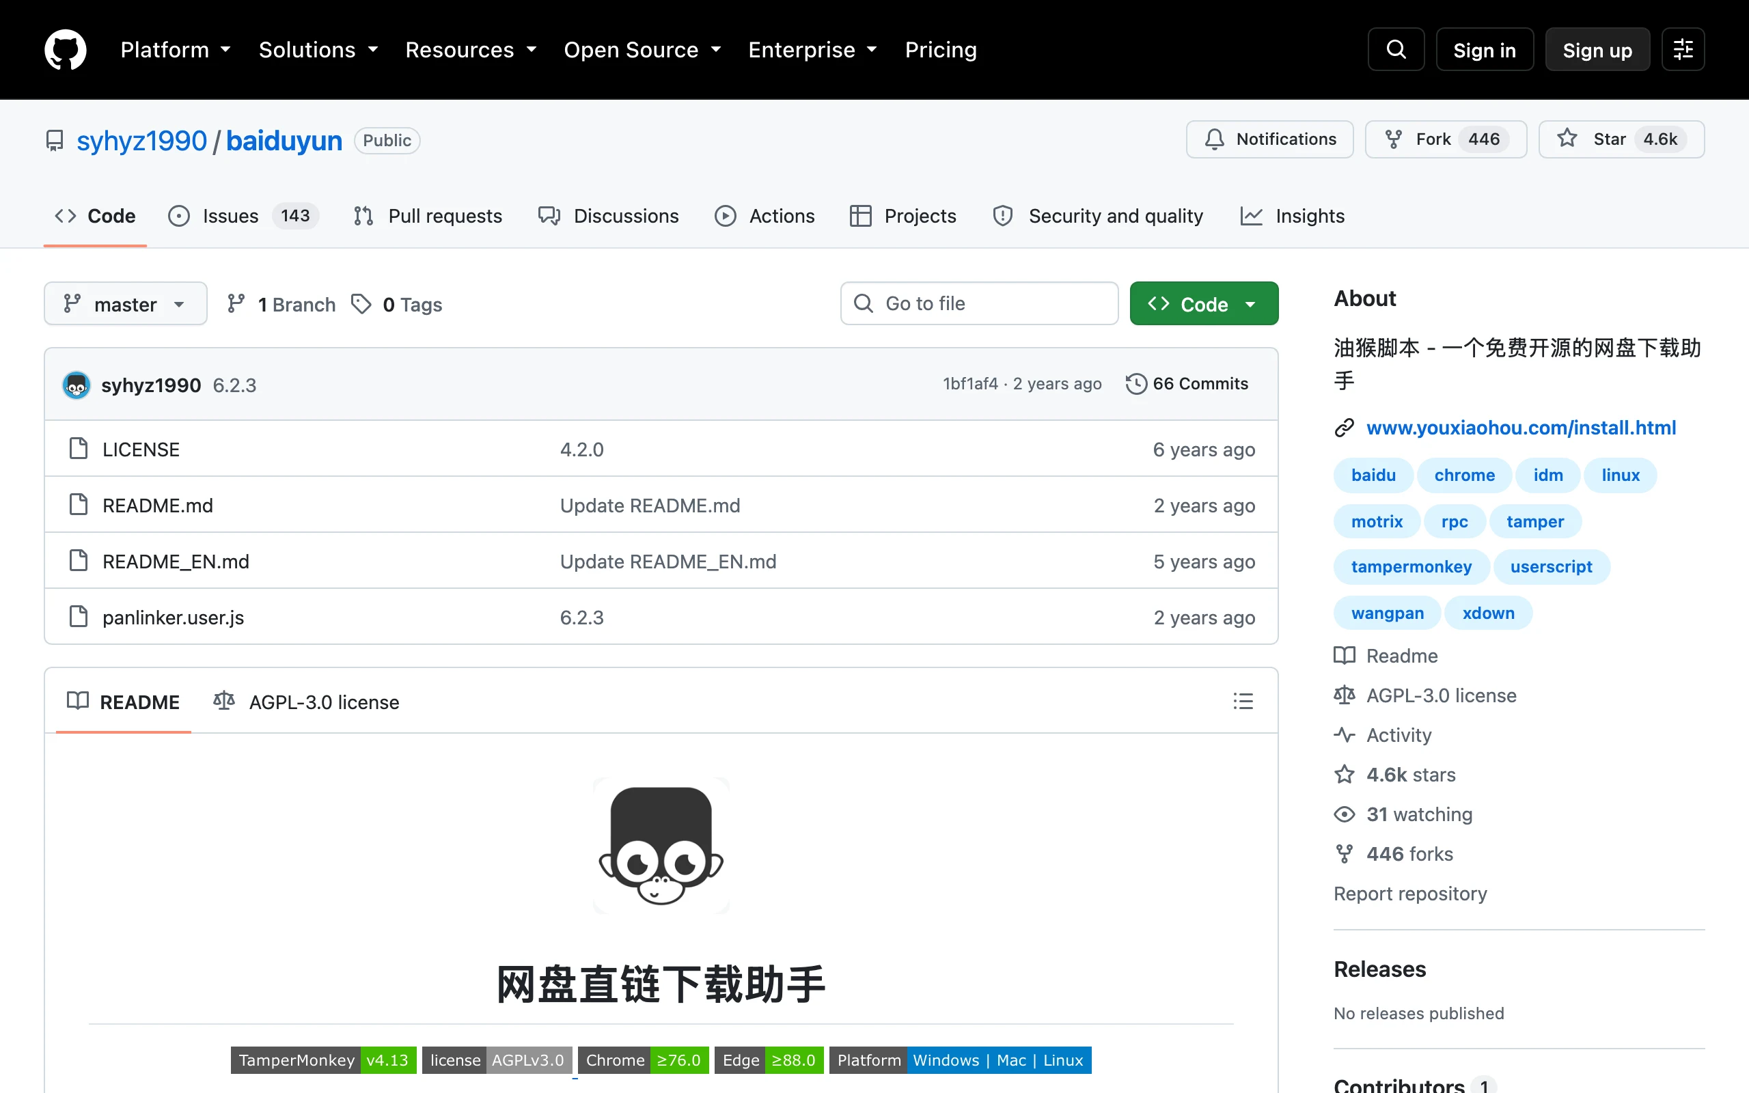The height and width of the screenshot is (1093, 1749).
Task: Open the 66 Commits history
Action: 1187,384
